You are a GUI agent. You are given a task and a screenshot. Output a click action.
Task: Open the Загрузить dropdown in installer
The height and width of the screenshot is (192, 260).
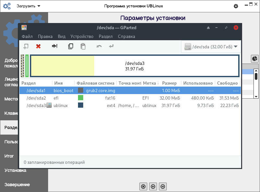coord(28,6)
